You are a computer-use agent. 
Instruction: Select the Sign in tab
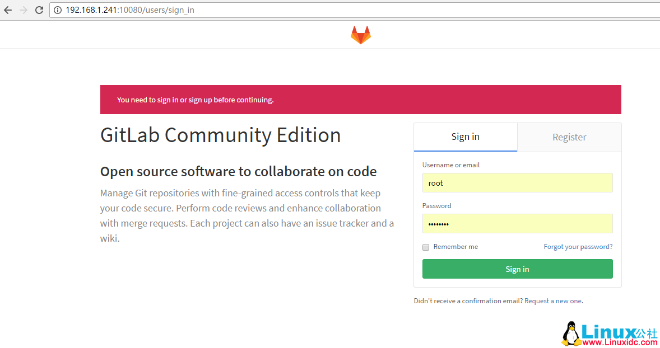(465, 137)
